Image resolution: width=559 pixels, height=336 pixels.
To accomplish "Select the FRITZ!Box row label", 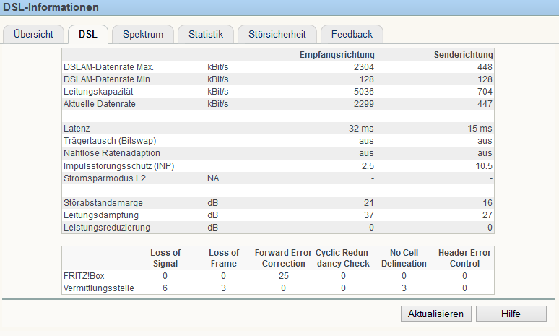I will click(x=83, y=276).
